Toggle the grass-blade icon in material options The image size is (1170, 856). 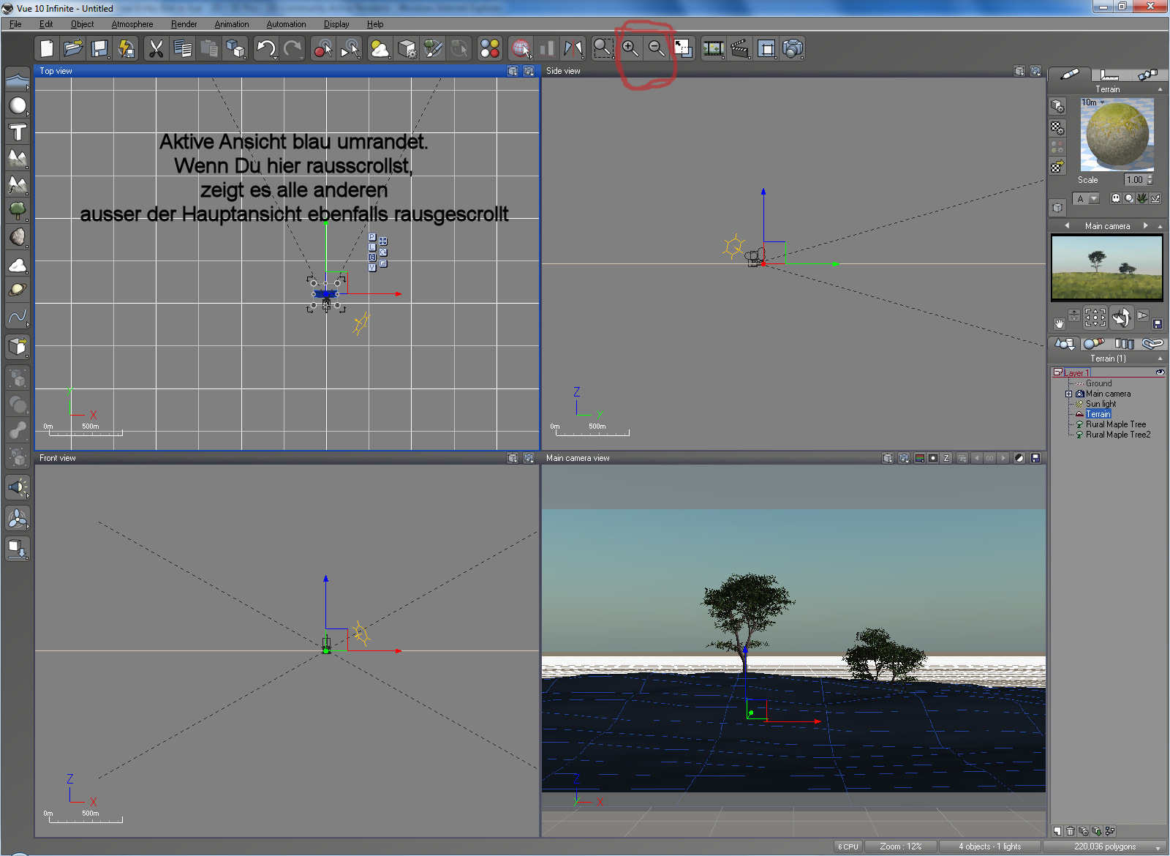[1142, 198]
